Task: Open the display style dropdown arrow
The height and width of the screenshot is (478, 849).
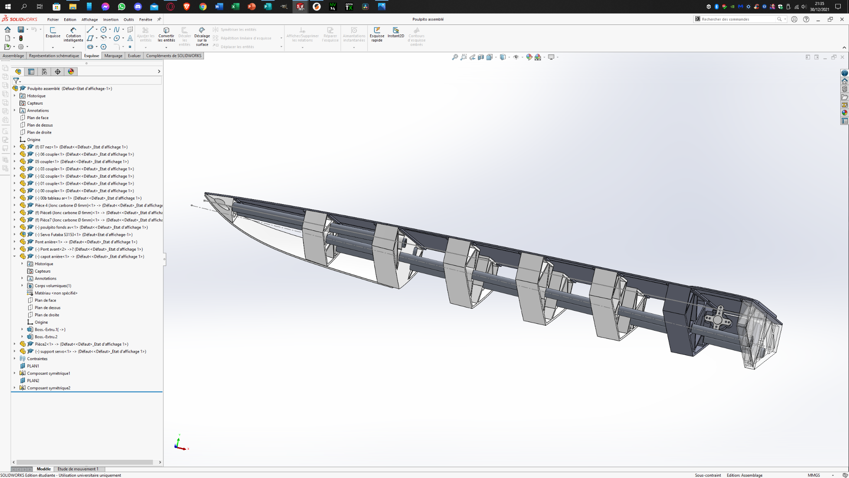Action: pos(509,57)
